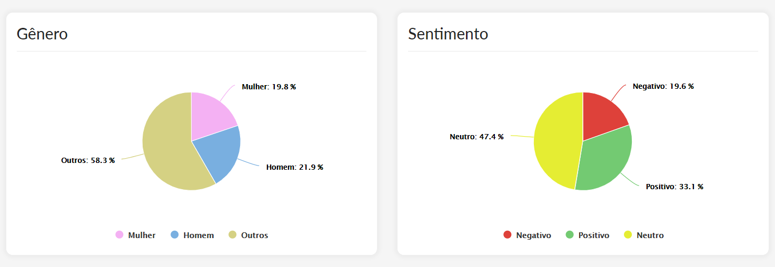This screenshot has height=267, width=775.
Task: Toggle Neutro series via legend text
Action: point(650,235)
